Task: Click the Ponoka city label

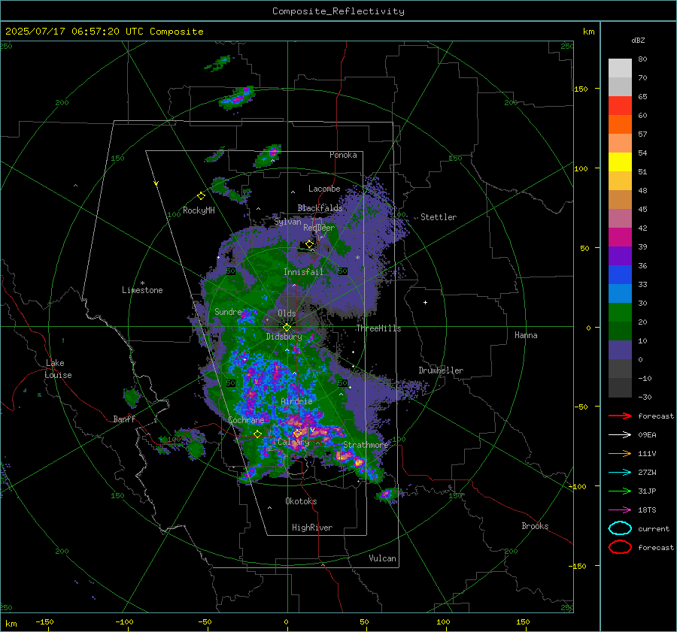Action: pyautogui.click(x=343, y=155)
